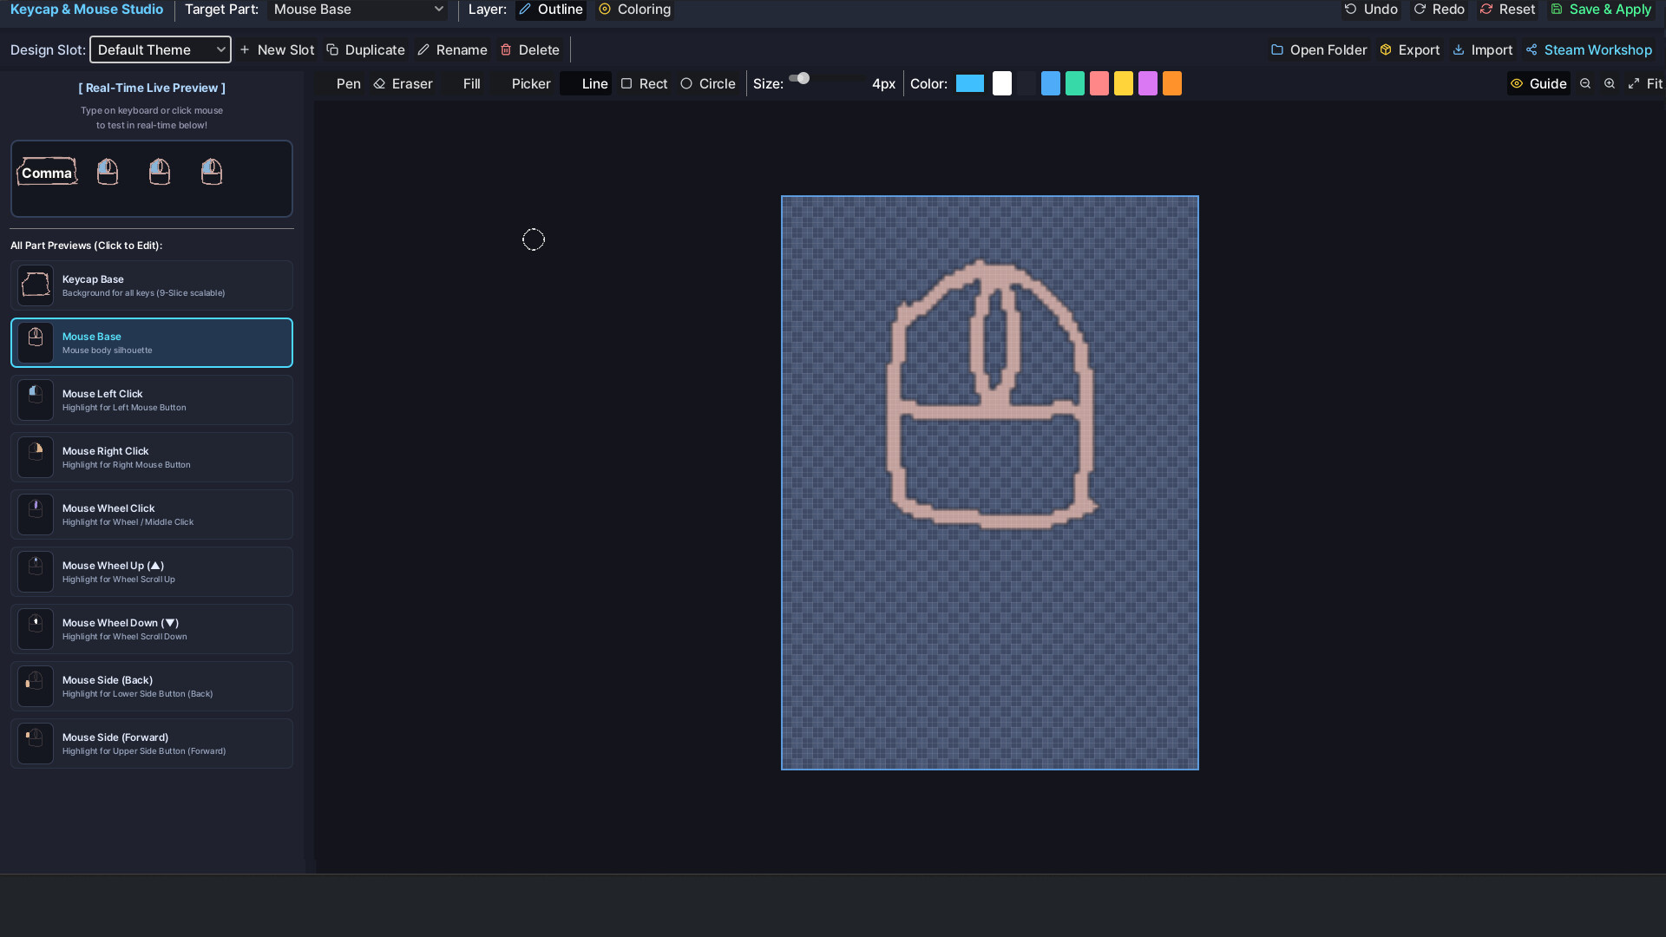Fit canvas to view
Screen dimensions: 1666x937
pyautogui.click(x=1645, y=84)
